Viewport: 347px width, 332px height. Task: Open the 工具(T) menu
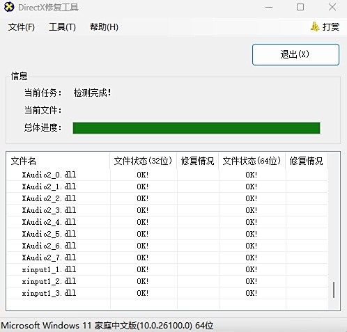62,27
